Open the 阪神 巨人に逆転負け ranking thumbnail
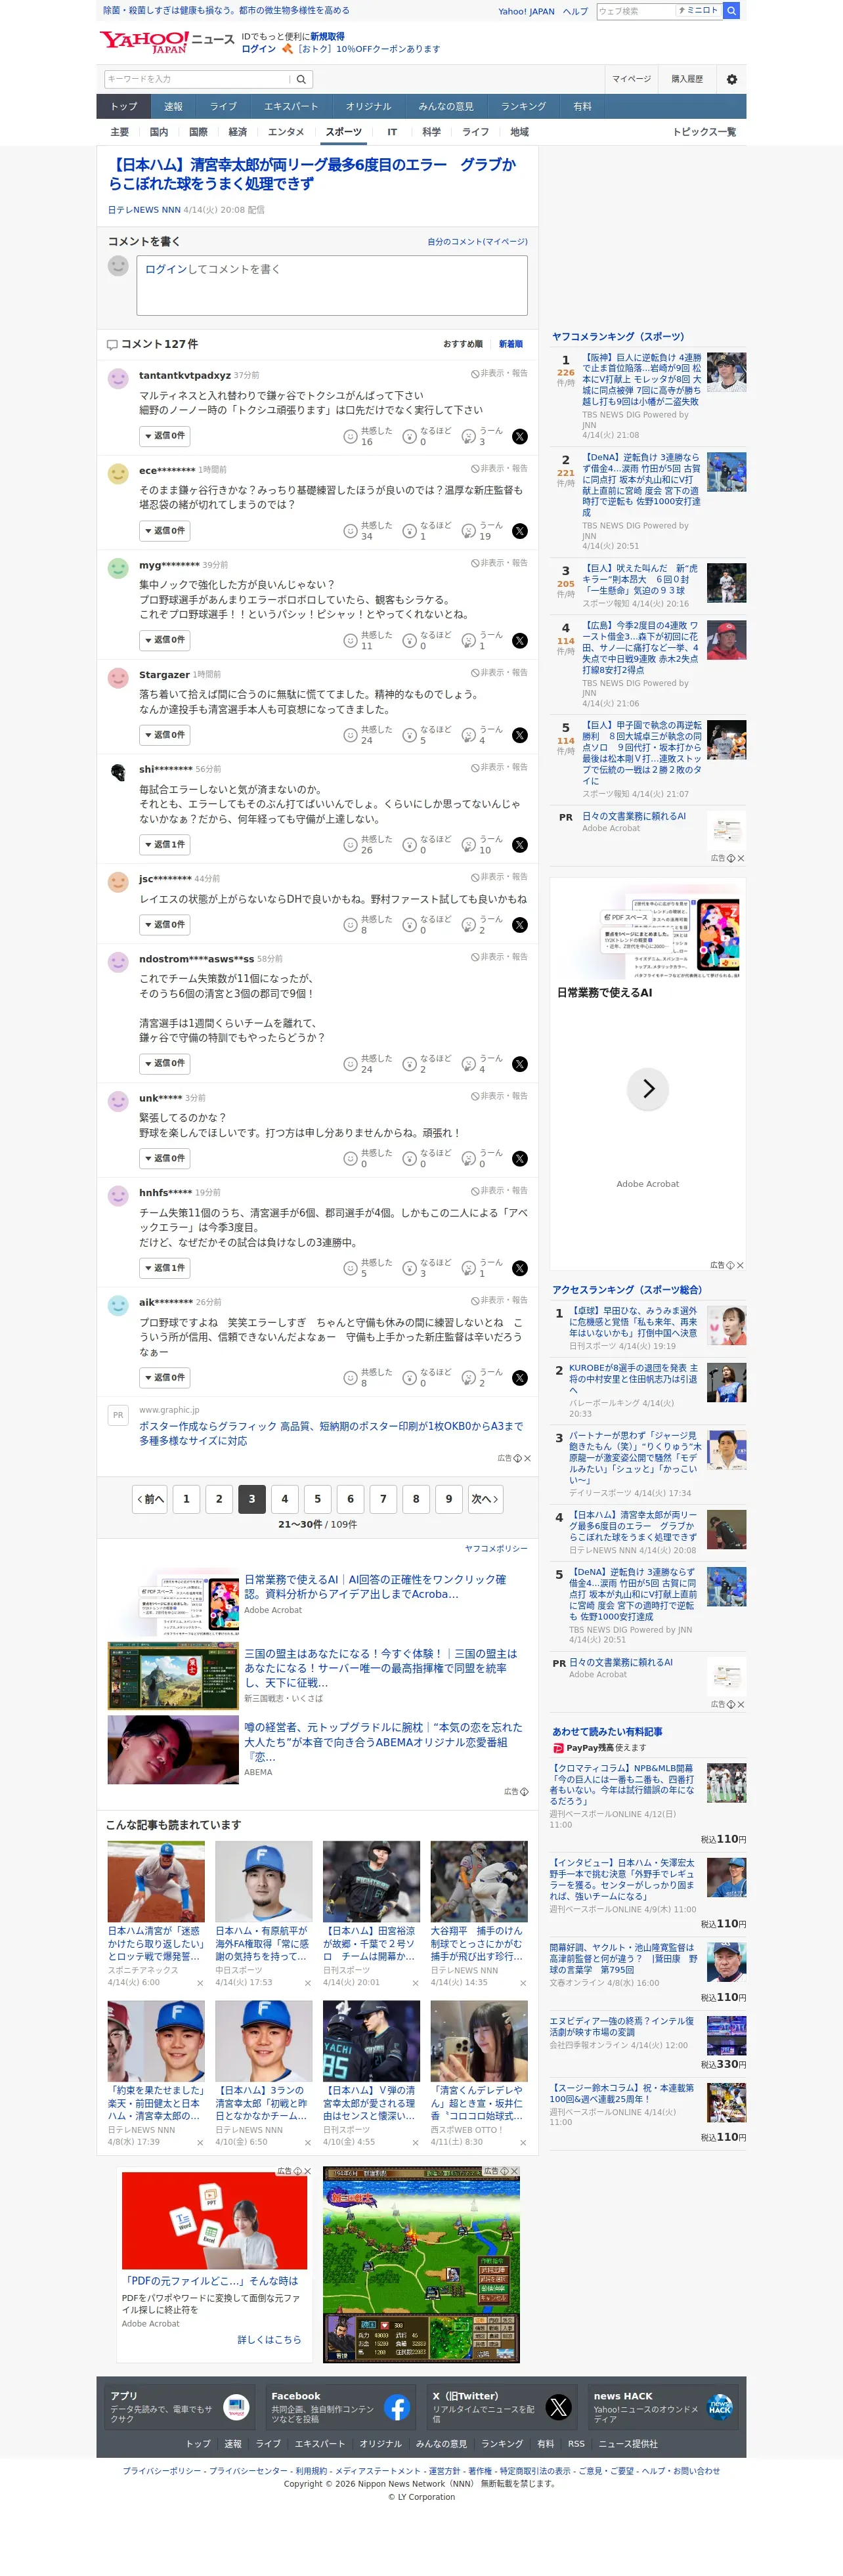This screenshot has width=843, height=2576. click(726, 372)
